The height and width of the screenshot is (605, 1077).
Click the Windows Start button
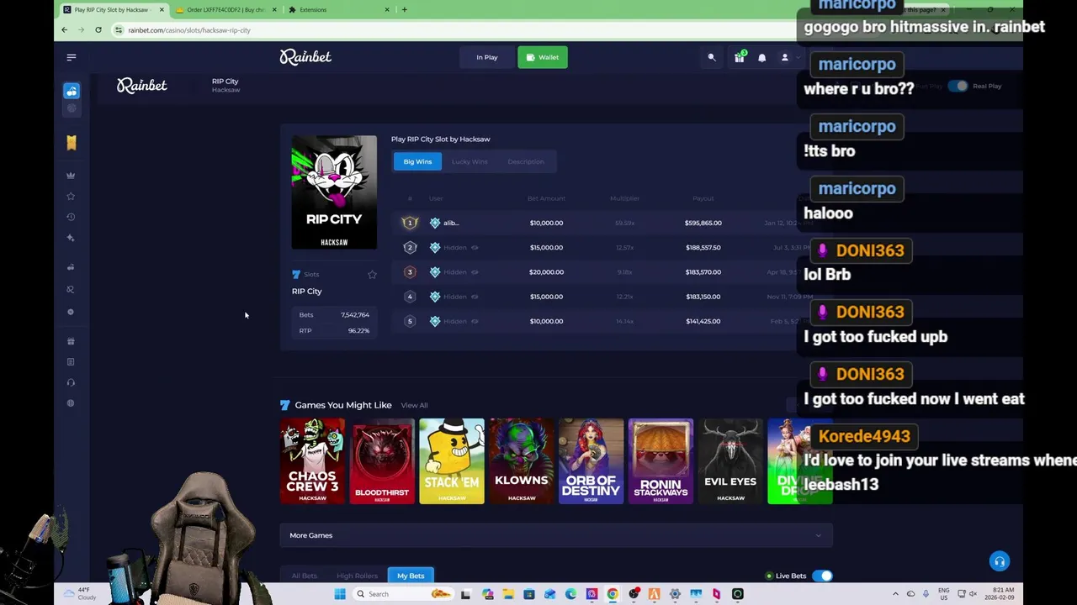340,594
